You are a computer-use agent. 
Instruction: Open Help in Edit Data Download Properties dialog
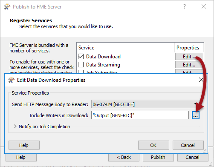coord(24,145)
